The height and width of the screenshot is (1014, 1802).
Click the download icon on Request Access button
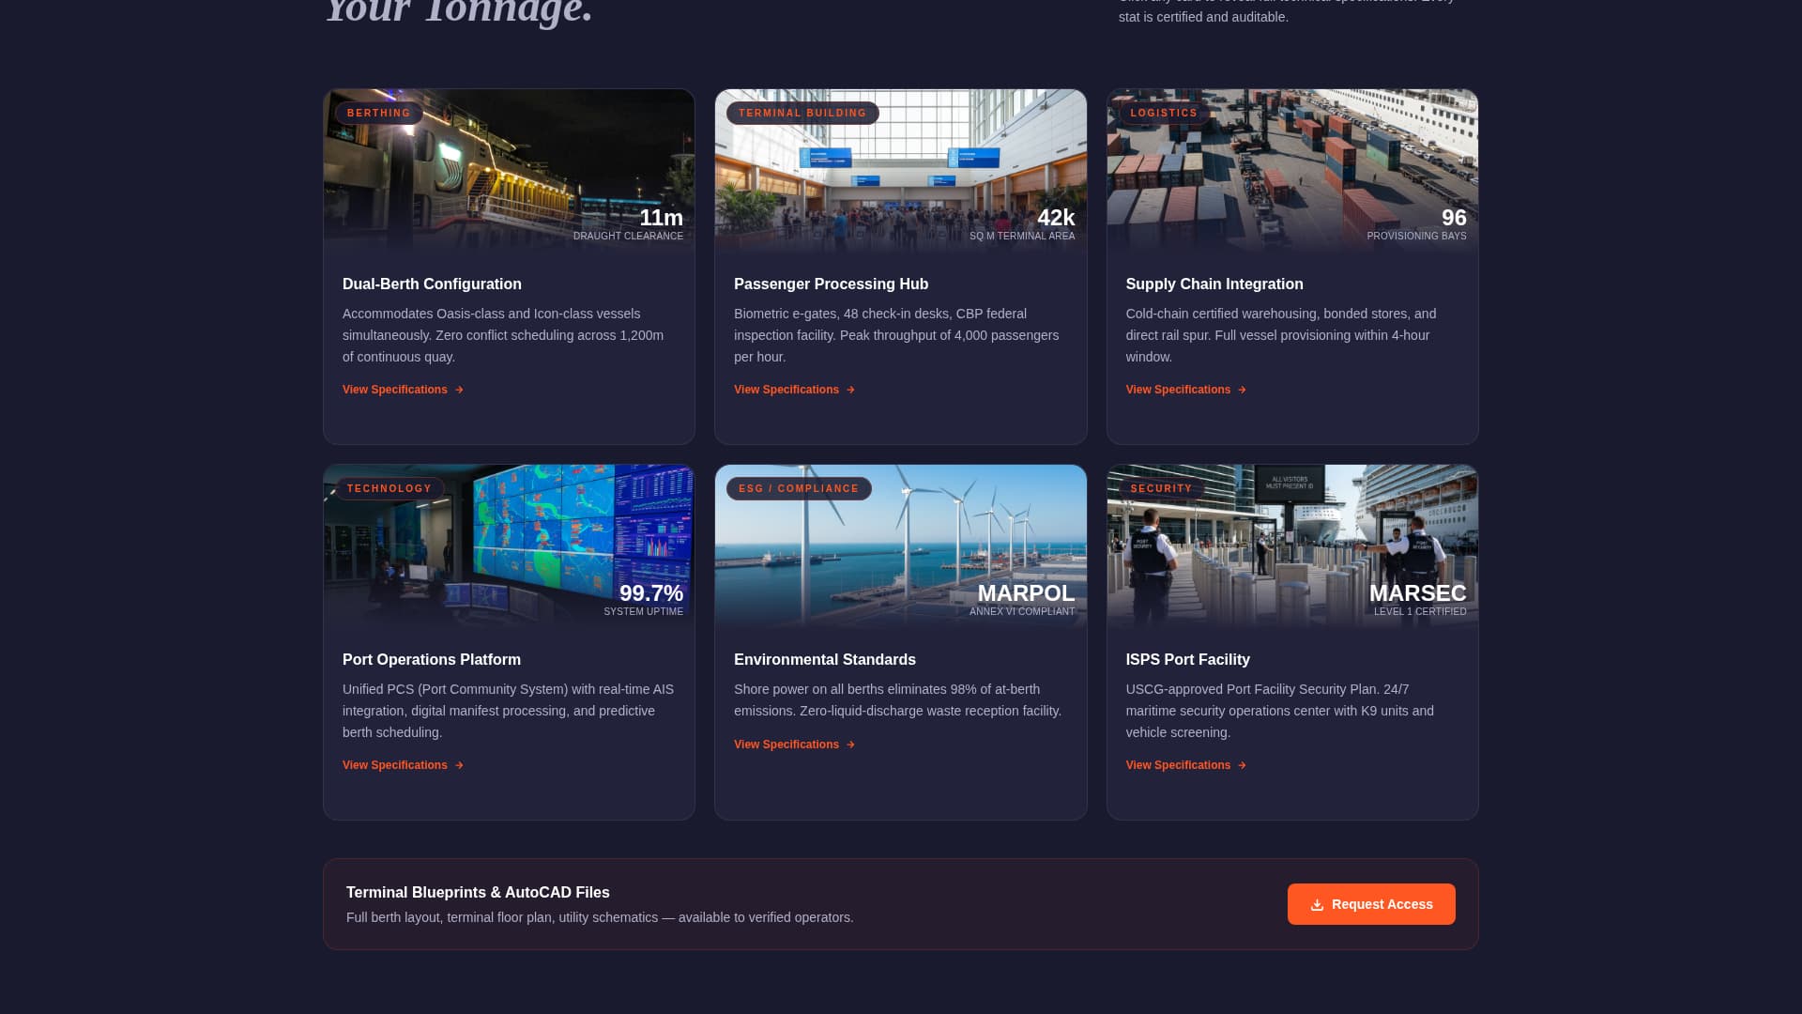(x=1318, y=904)
